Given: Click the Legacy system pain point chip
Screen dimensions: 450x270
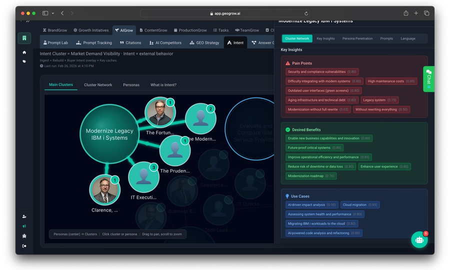Looking at the screenshot, I should pyautogui.click(x=379, y=100).
